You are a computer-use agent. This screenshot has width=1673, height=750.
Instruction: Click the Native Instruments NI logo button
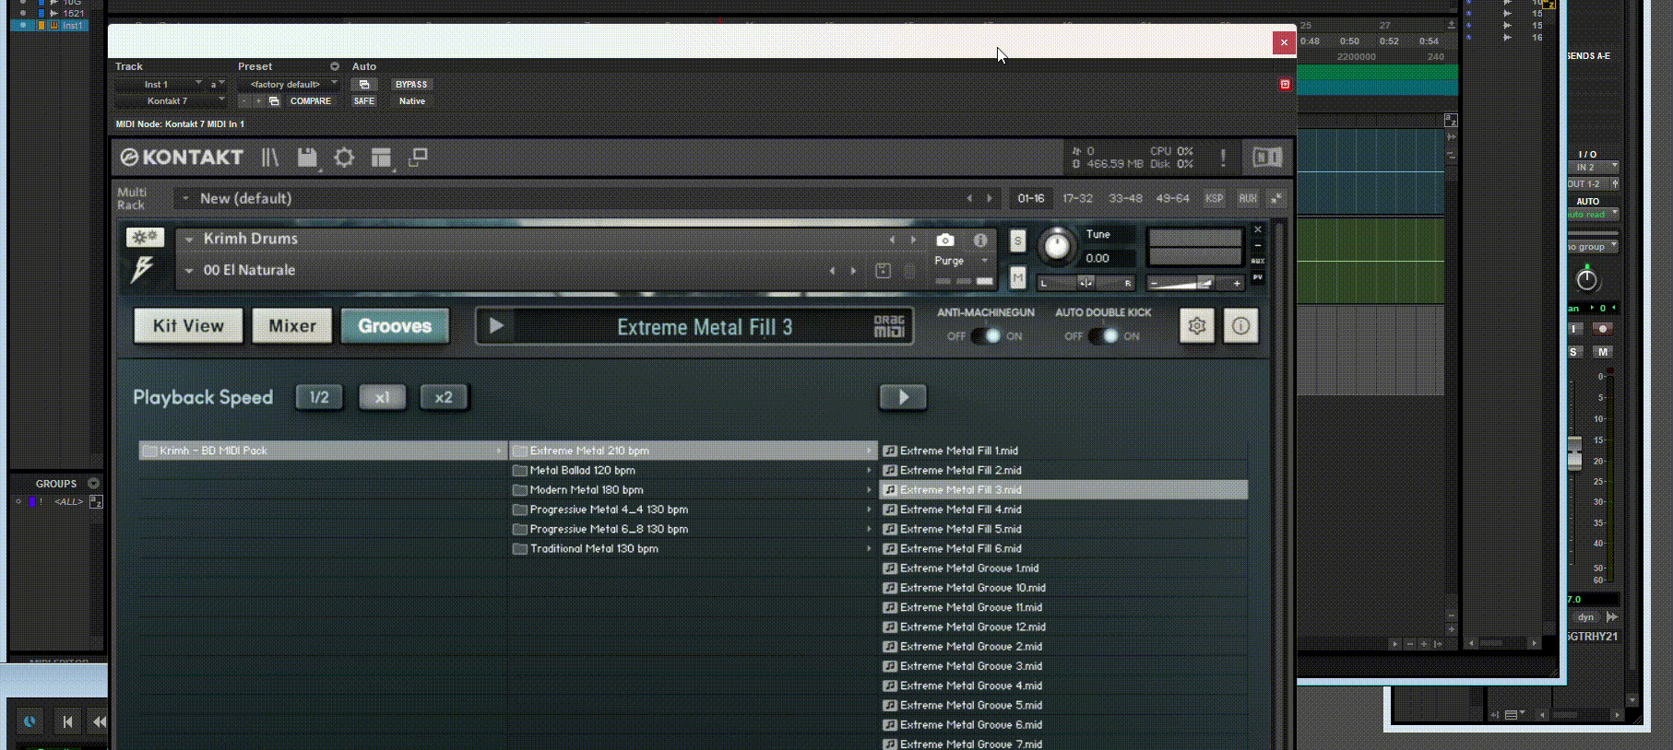1266,158
